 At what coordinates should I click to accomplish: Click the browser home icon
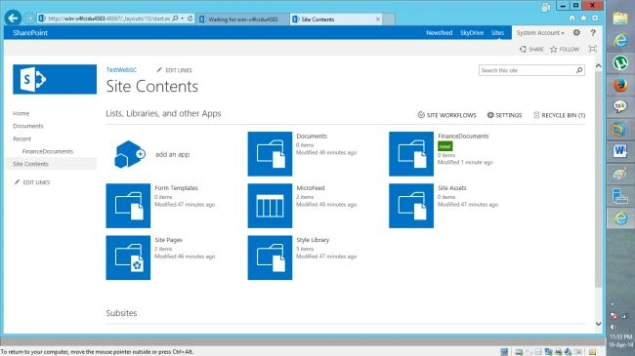pyautogui.click(x=571, y=19)
